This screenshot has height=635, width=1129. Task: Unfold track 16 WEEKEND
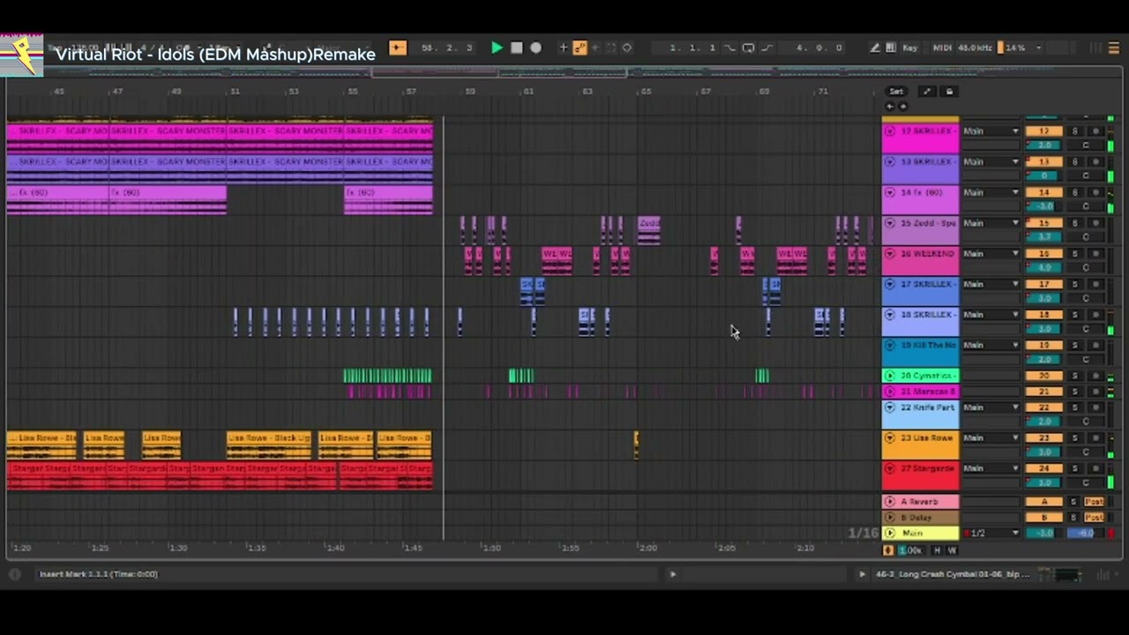pyautogui.click(x=890, y=254)
